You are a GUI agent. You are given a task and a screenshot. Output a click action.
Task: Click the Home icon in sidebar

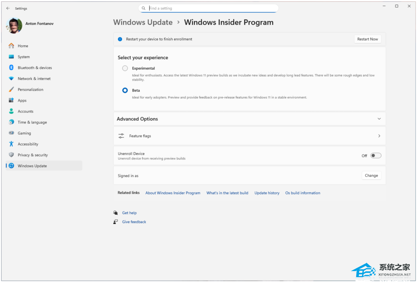(x=11, y=46)
